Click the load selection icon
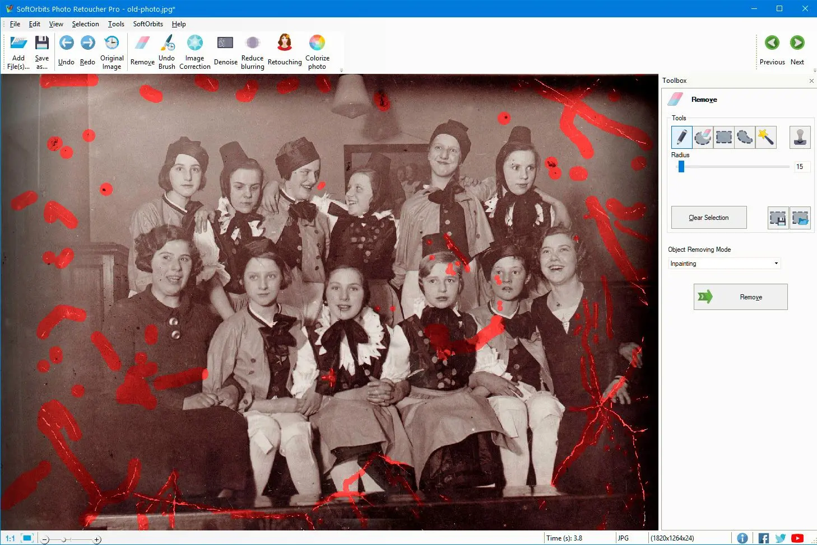The width and height of the screenshot is (817, 545). tap(800, 218)
